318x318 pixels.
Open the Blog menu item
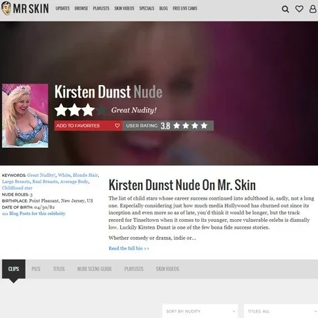pyautogui.click(x=164, y=8)
